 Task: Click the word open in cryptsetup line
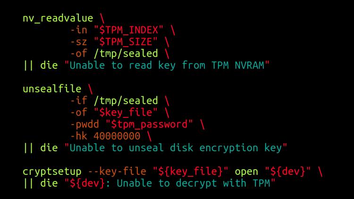click(246, 172)
